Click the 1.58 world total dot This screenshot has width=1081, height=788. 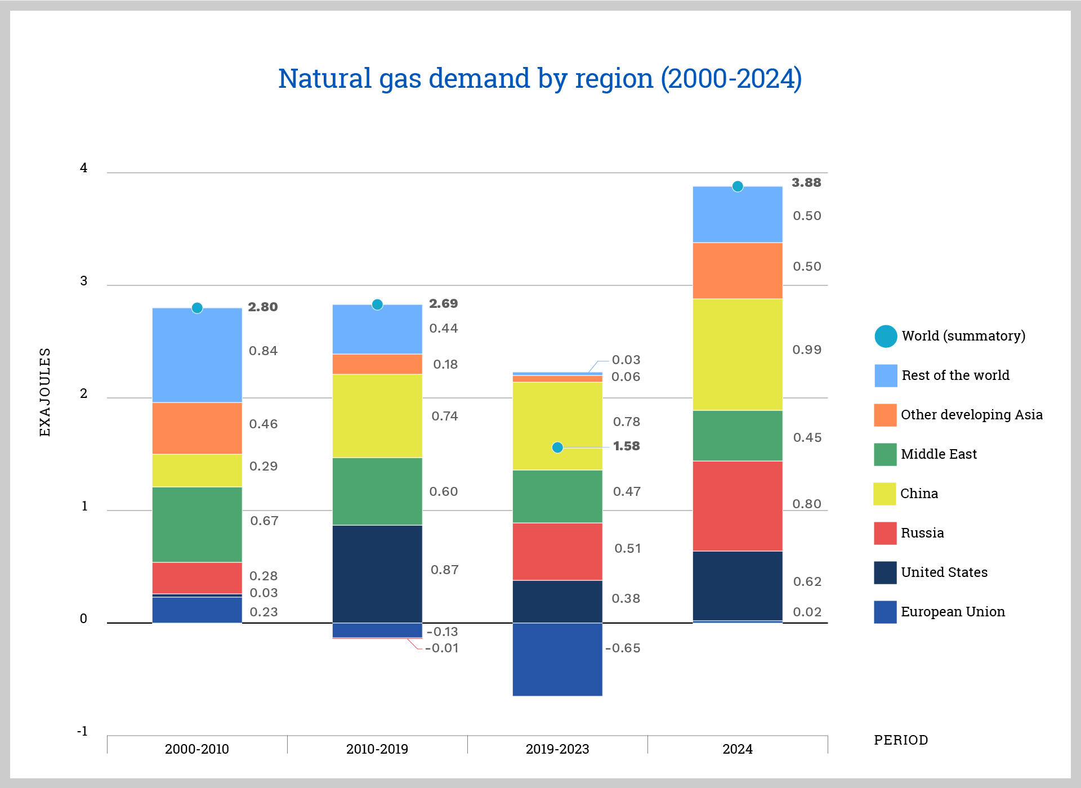[x=557, y=447]
